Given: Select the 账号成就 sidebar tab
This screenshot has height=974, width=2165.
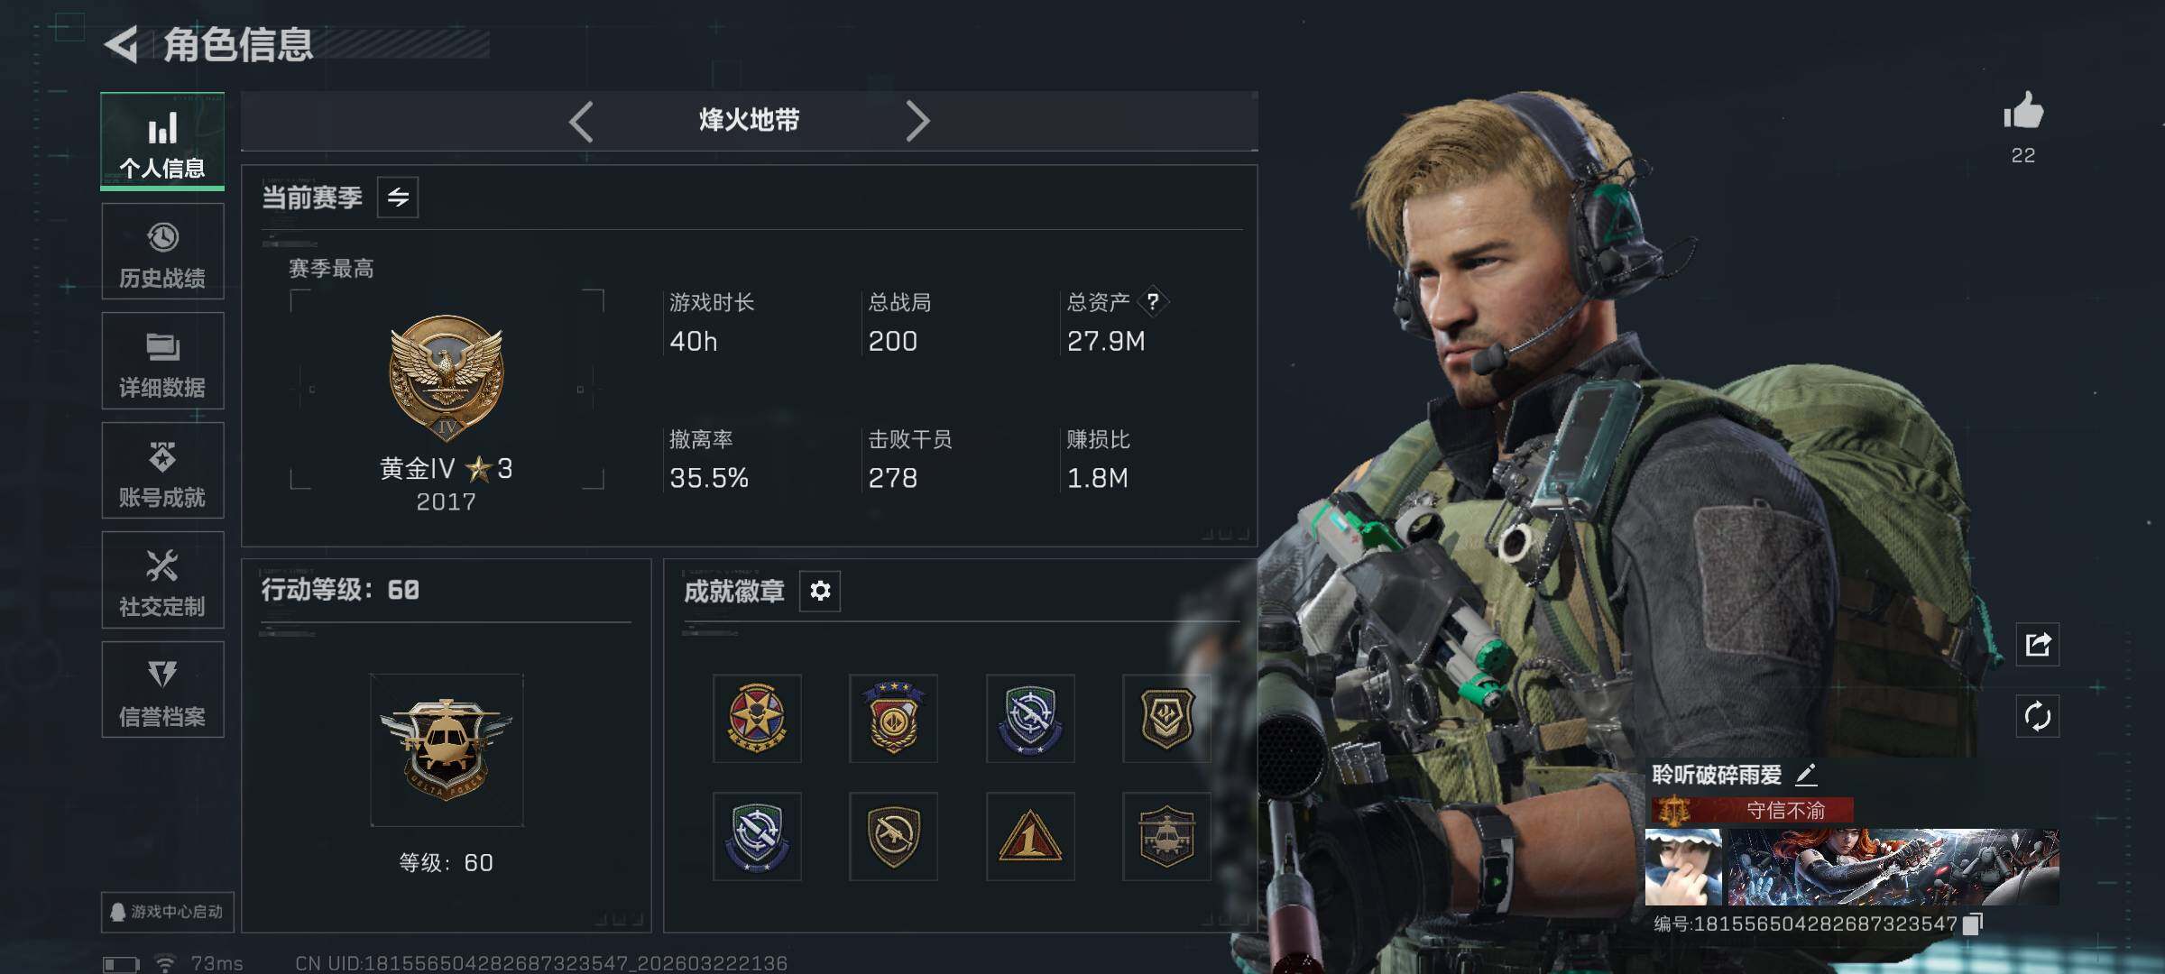Looking at the screenshot, I should (162, 471).
